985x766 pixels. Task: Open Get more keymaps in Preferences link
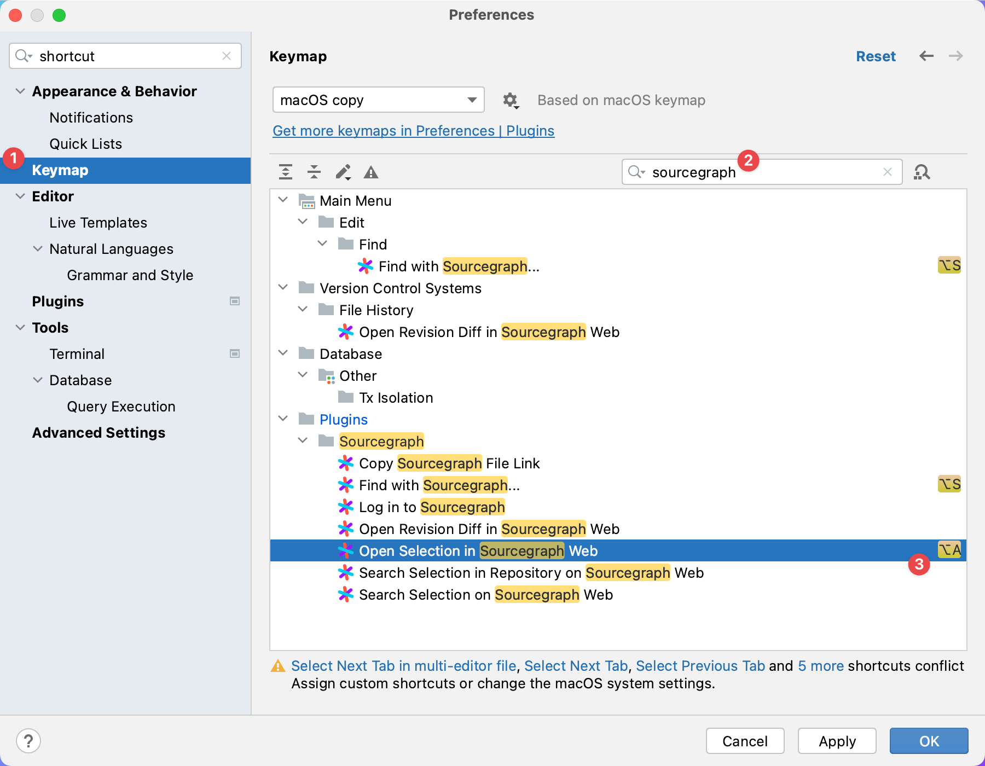coord(413,131)
